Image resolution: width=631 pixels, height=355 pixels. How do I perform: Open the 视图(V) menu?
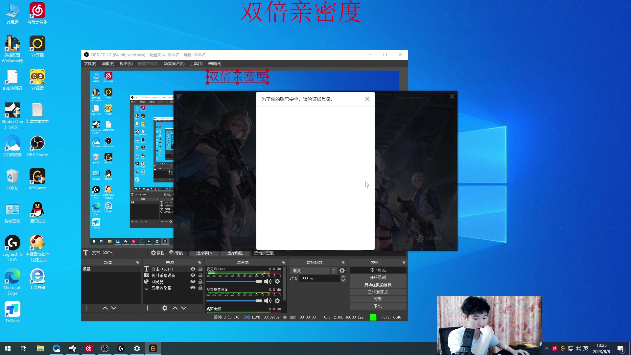[x=126, y=64]
